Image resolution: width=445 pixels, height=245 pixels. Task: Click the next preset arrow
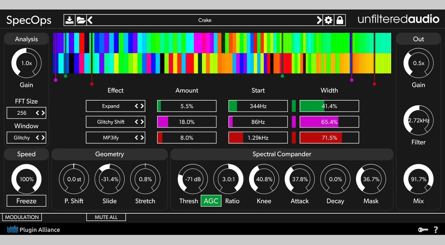click(319, 20)
